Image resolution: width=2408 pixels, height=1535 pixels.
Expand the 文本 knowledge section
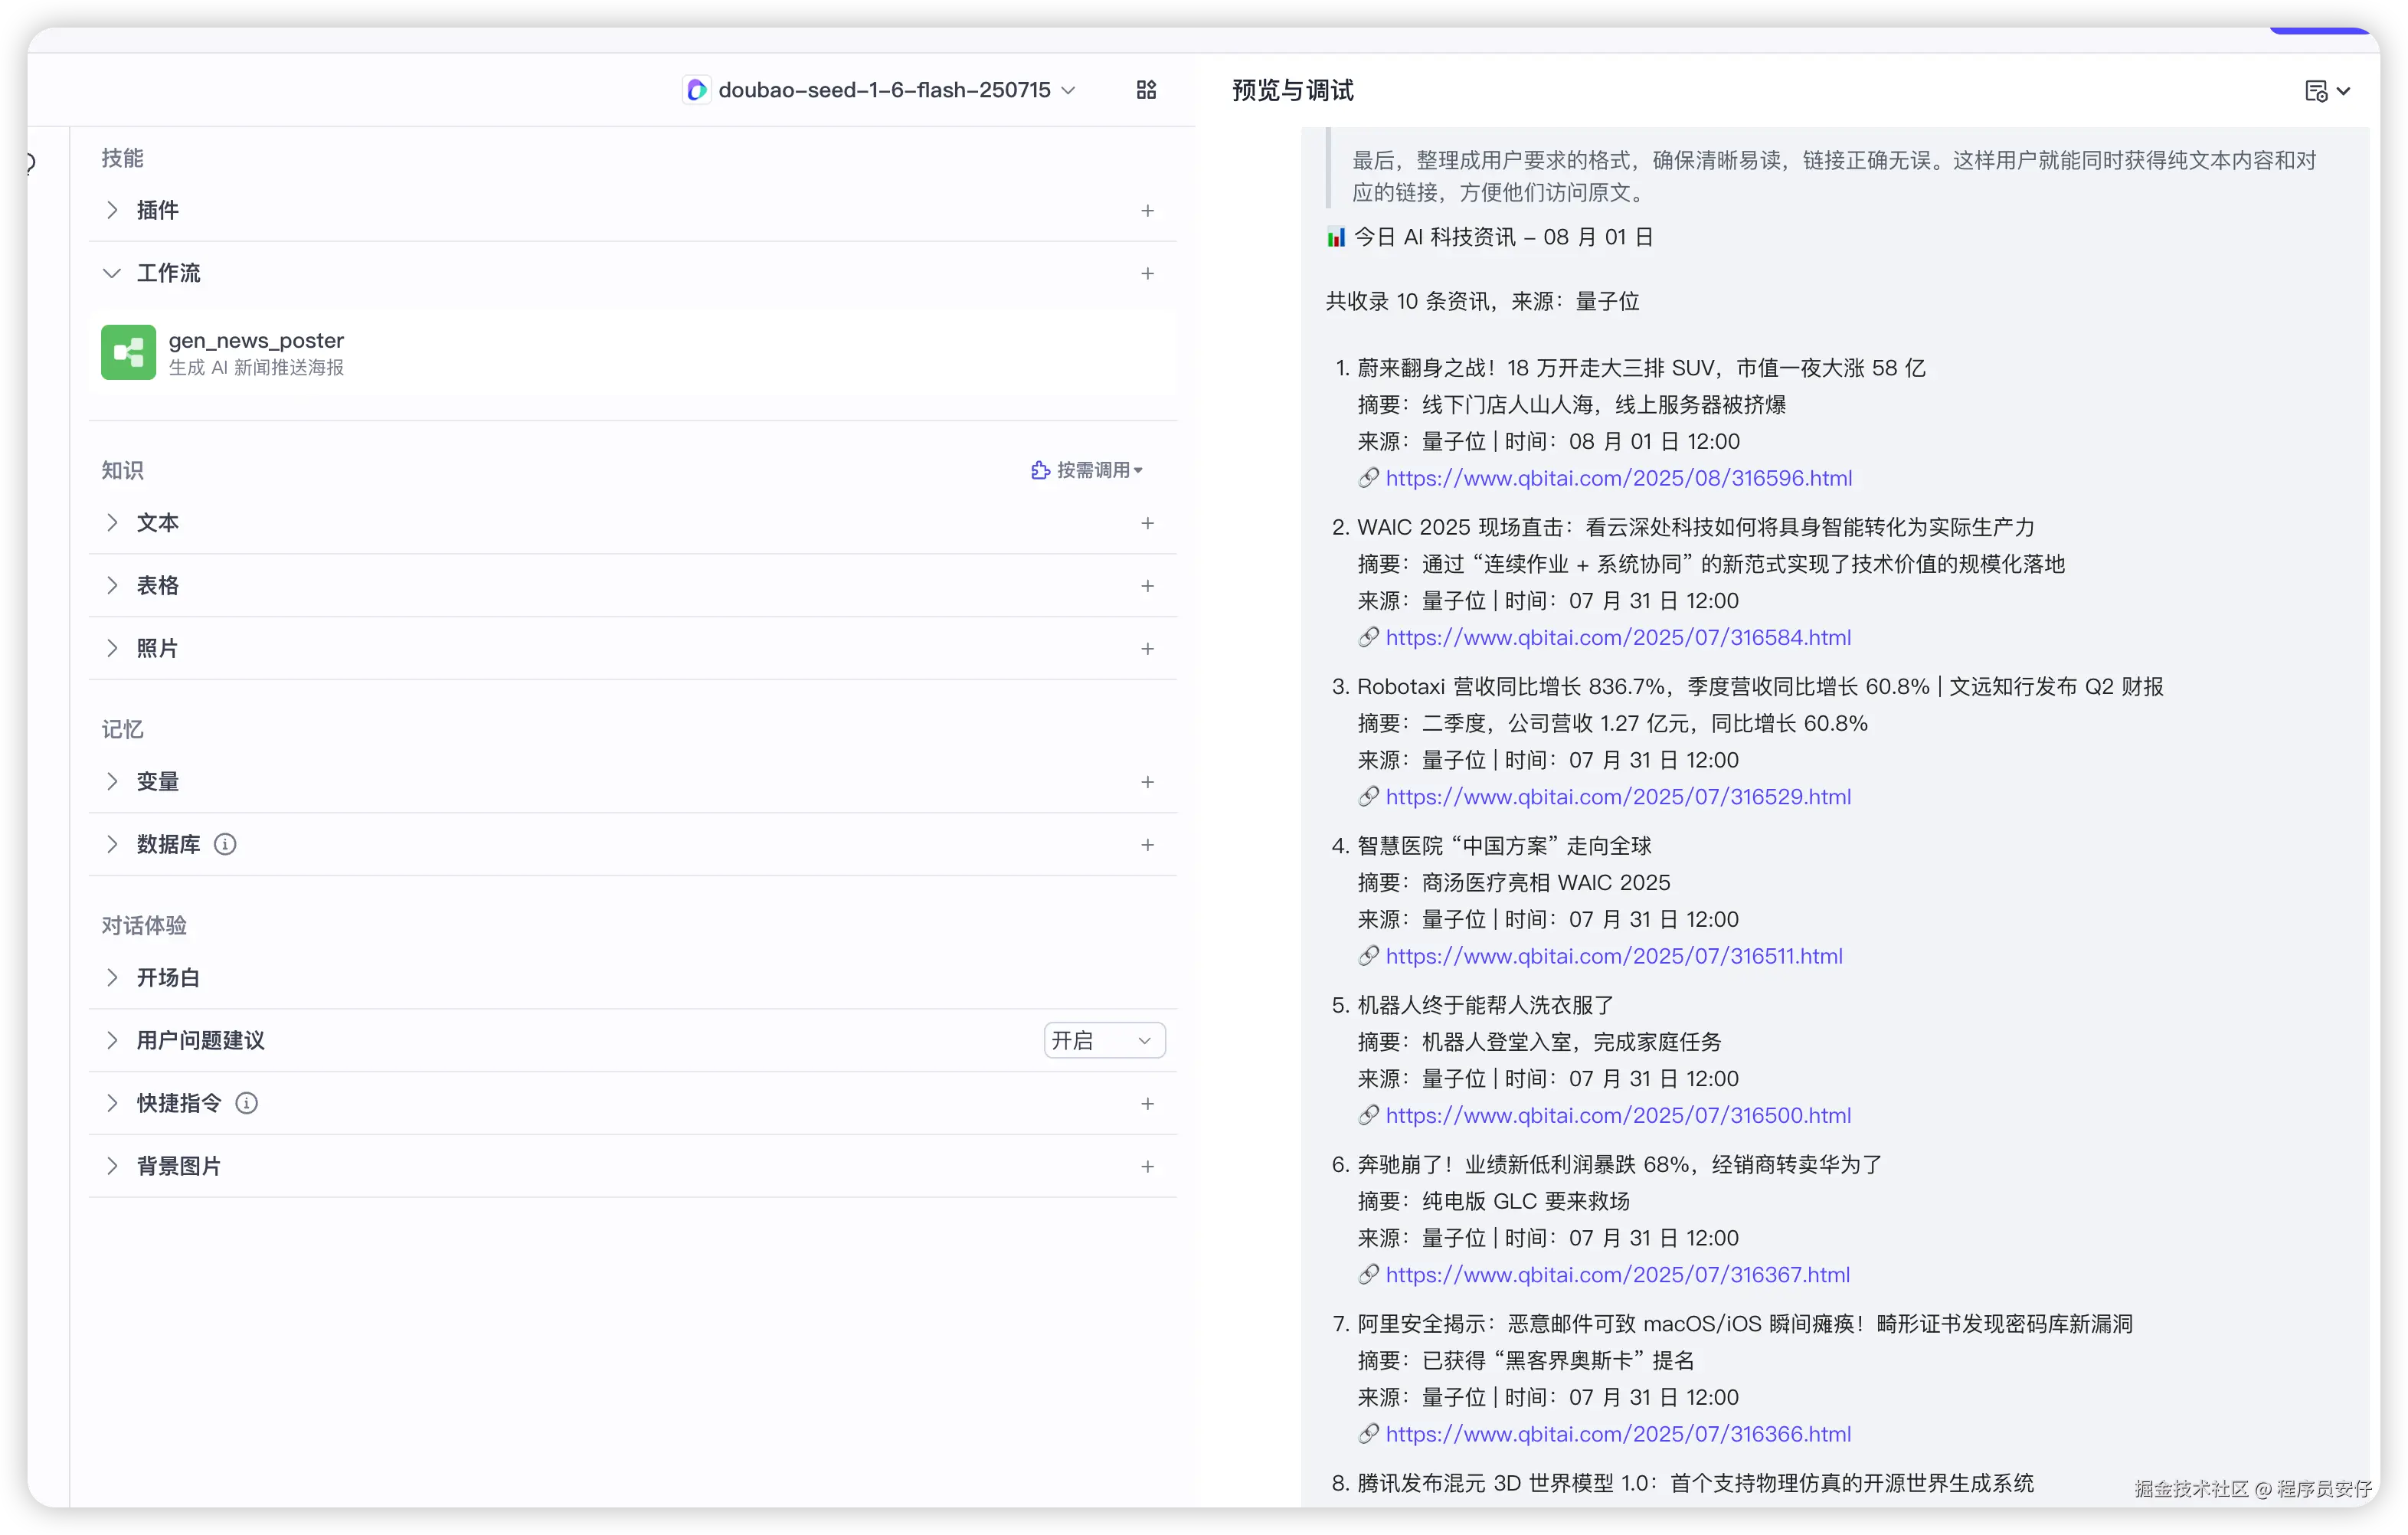112,523
